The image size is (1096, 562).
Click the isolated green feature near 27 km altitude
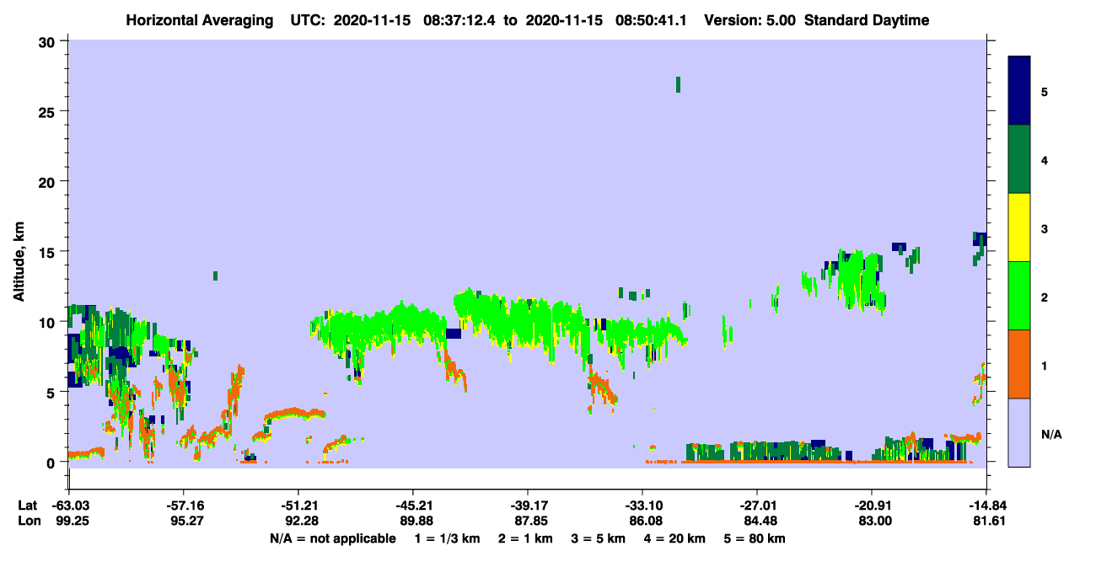pos(678,84)
